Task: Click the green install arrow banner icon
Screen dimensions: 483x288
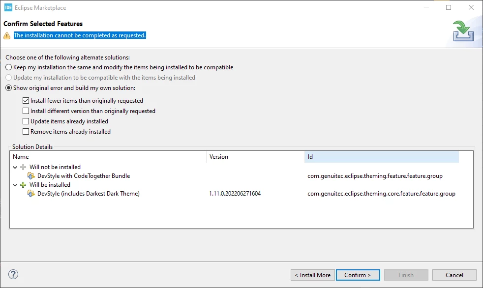Action: point(463,31)
